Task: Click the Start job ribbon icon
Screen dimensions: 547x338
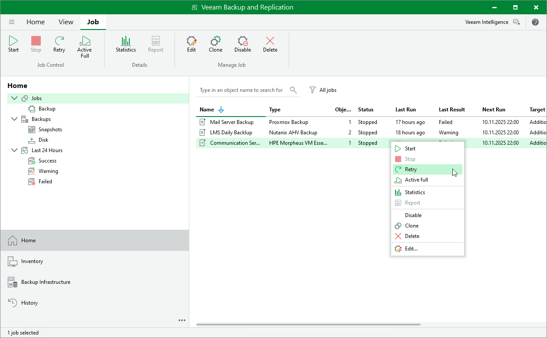Action: [13, 44]
